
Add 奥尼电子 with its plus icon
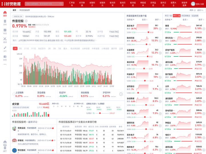point(160,29)
